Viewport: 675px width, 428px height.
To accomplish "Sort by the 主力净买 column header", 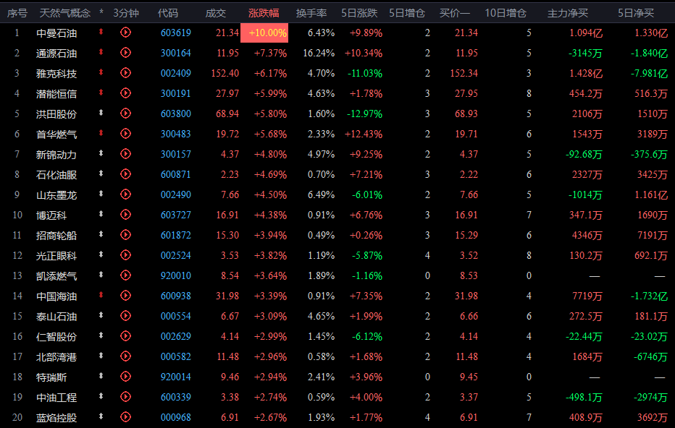I will pos(567,13).
